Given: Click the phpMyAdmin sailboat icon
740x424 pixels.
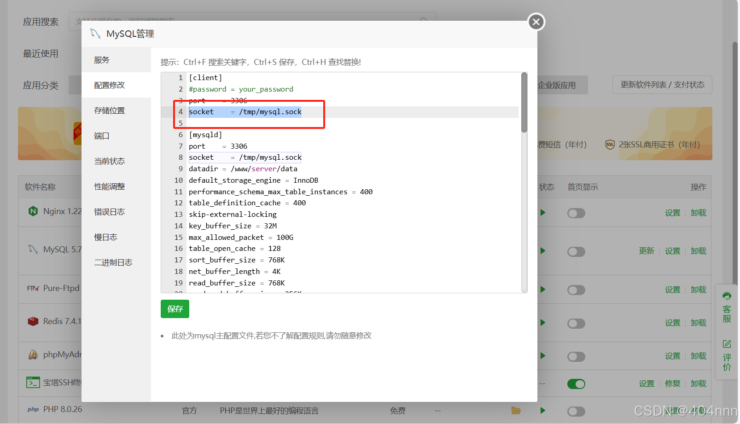Looking at the screenshot, I should click(33, 354).
